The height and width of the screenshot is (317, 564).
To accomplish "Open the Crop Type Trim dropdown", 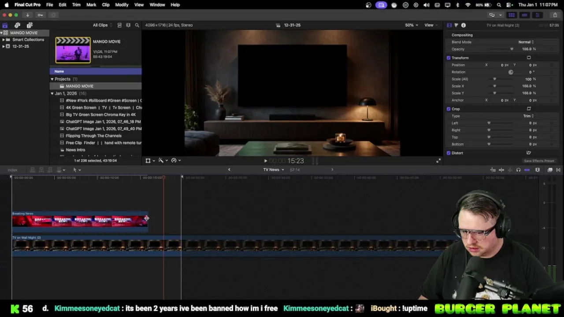I will click(x=528, y=116).
